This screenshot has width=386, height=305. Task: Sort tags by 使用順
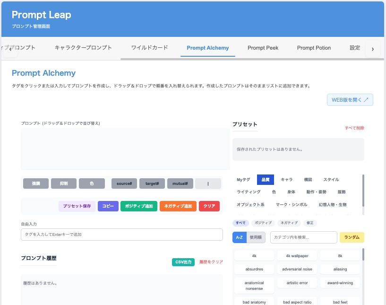pyautogui.click(x=256, y=237)
